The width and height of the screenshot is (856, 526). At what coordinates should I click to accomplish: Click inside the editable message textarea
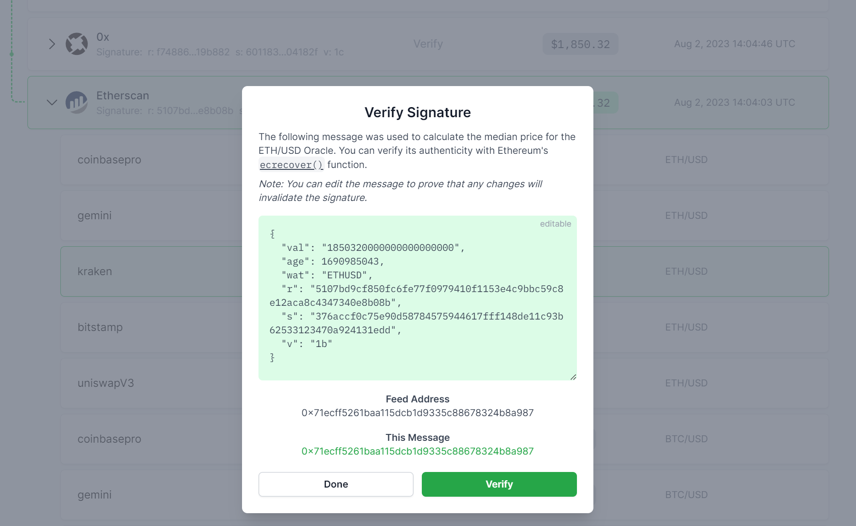coord(418,298)
